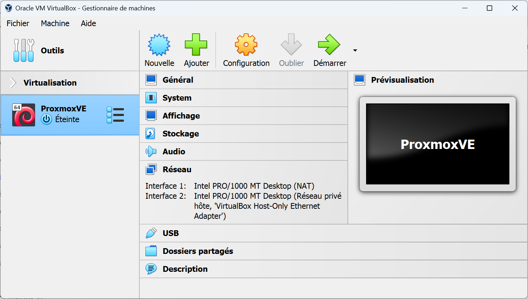Click the Général monitor icon

click(x=151, y=79)
